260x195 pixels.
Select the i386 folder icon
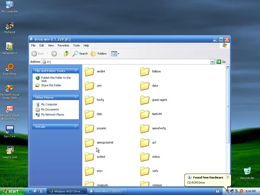point(89,114)
